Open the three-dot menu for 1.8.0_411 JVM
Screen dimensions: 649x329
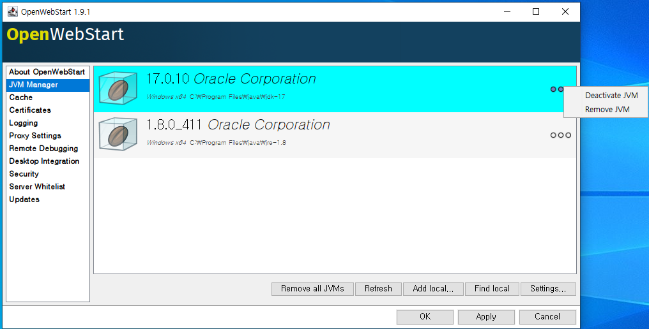[560, 135]
